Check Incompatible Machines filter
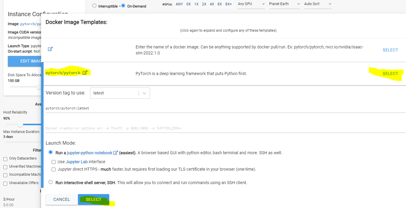406x208 pixels. click(x=5, y=175)
